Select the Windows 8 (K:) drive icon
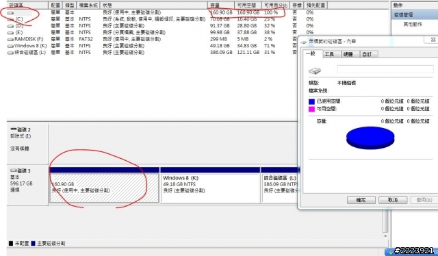Viewport: 438px width, 256px height. coord(11,46)
